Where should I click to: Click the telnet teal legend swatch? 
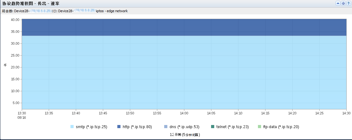213,127
